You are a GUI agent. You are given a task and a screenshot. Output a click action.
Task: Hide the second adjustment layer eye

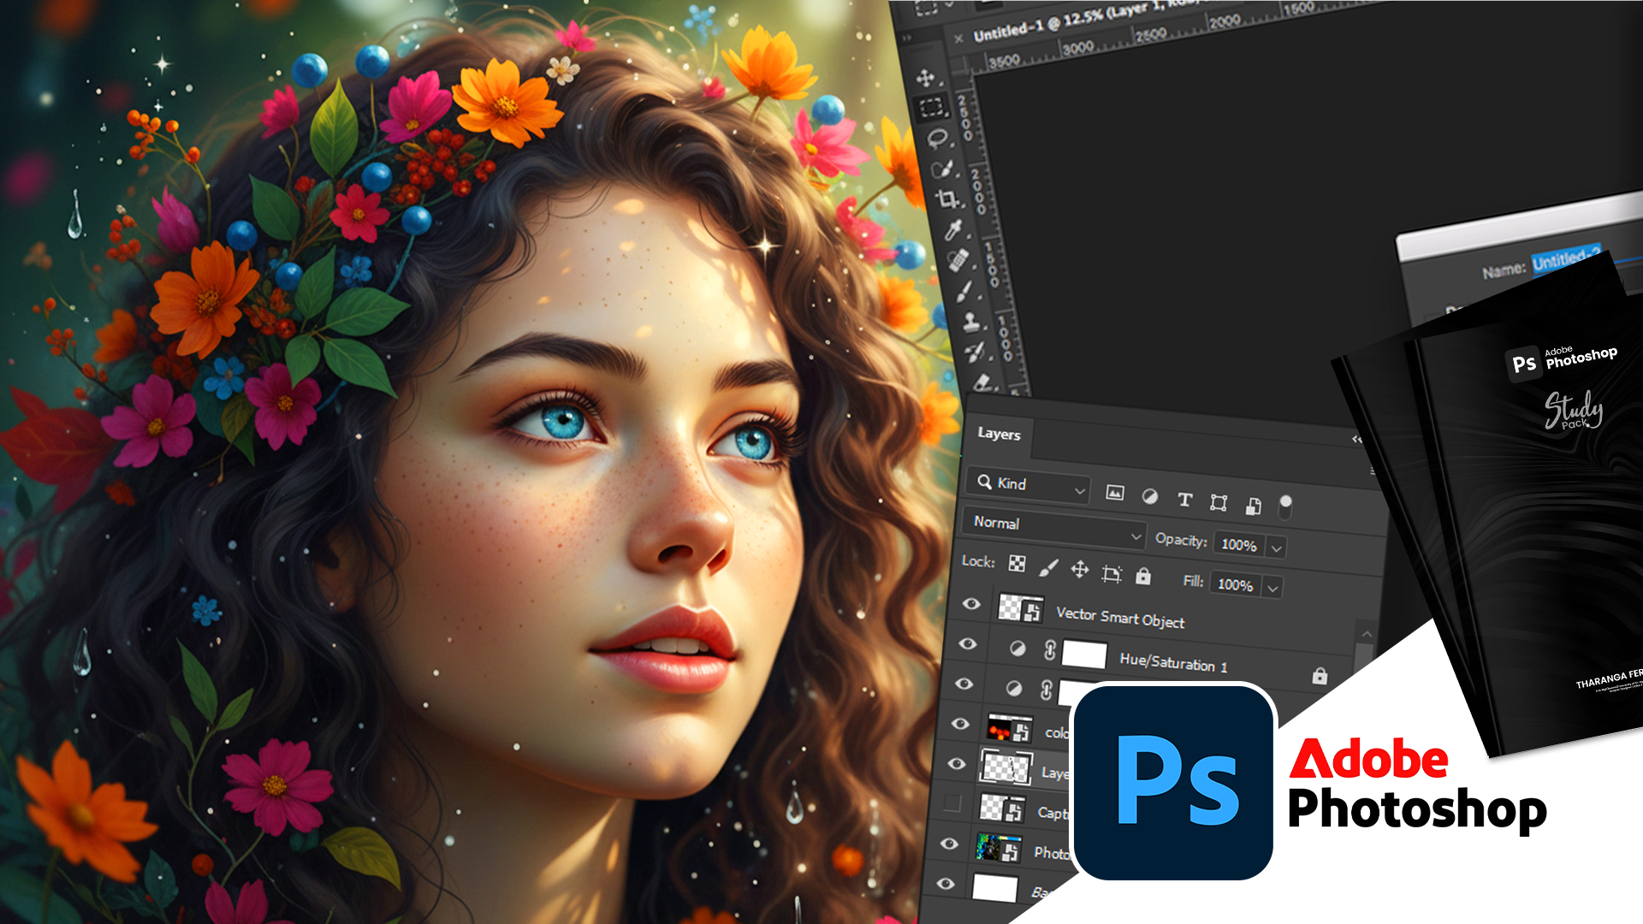(964, 684)
